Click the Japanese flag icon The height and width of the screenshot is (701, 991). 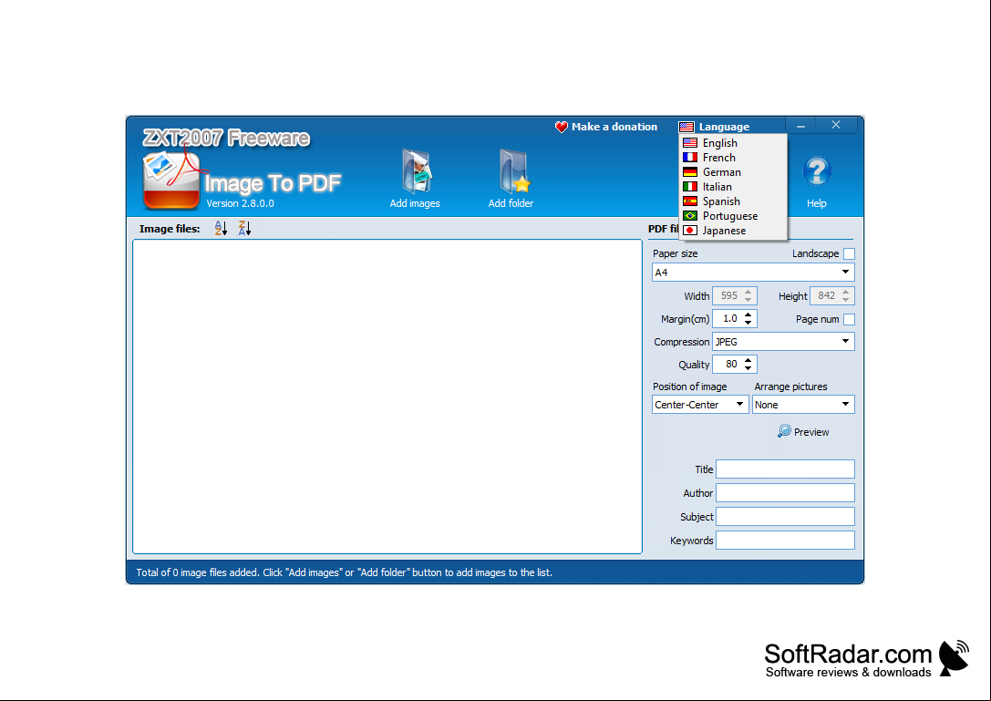(x=690, y=230)
